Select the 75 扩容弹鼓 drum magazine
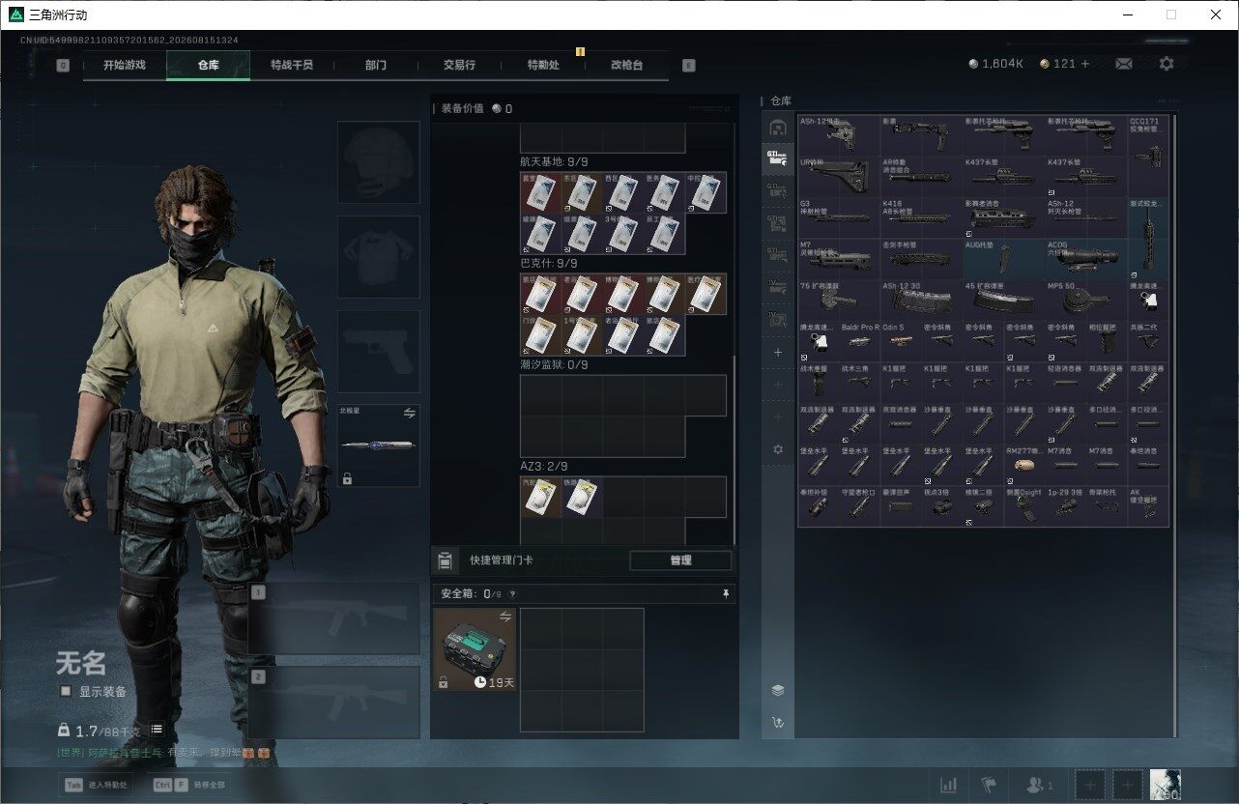 [x=840, y=301]
